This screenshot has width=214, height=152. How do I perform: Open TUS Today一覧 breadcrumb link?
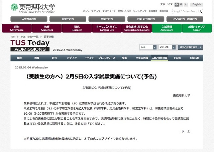[x=29, y=36]
